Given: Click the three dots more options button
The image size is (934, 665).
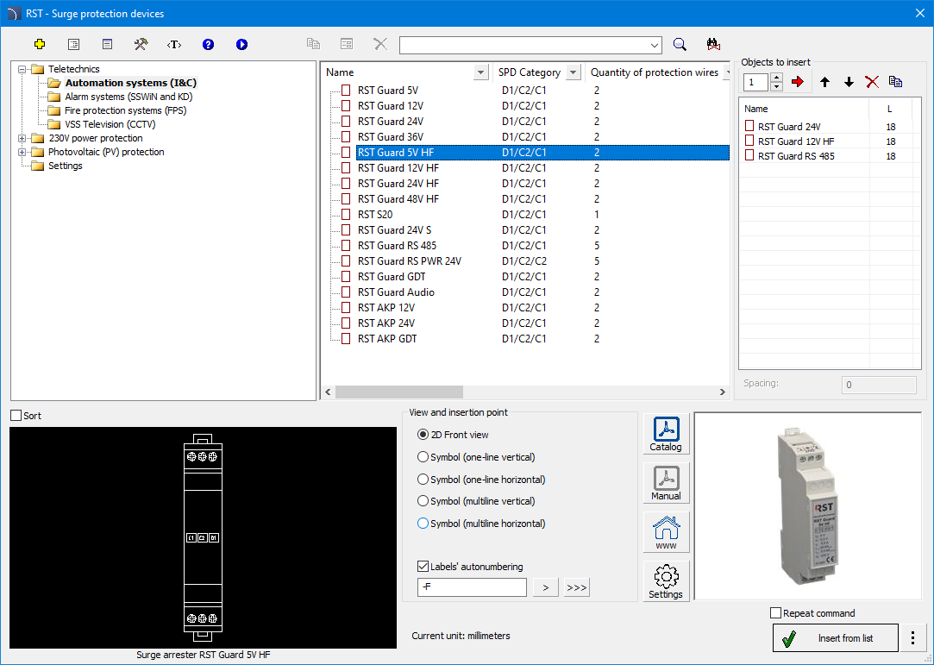Looking at the screenshot, I should click(912, 638).
